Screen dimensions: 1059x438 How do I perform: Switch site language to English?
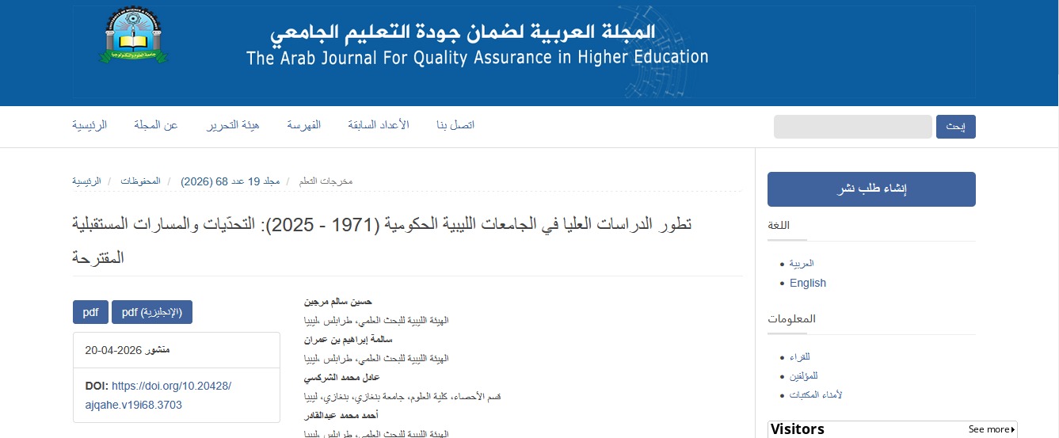pyautogui.click(x=807, y=283)
